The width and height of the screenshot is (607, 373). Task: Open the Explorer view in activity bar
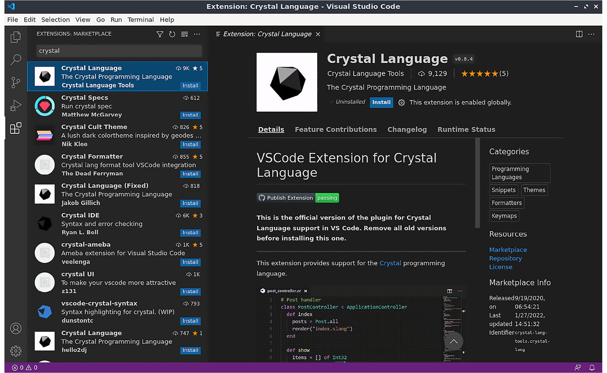[x=15, y=37]
